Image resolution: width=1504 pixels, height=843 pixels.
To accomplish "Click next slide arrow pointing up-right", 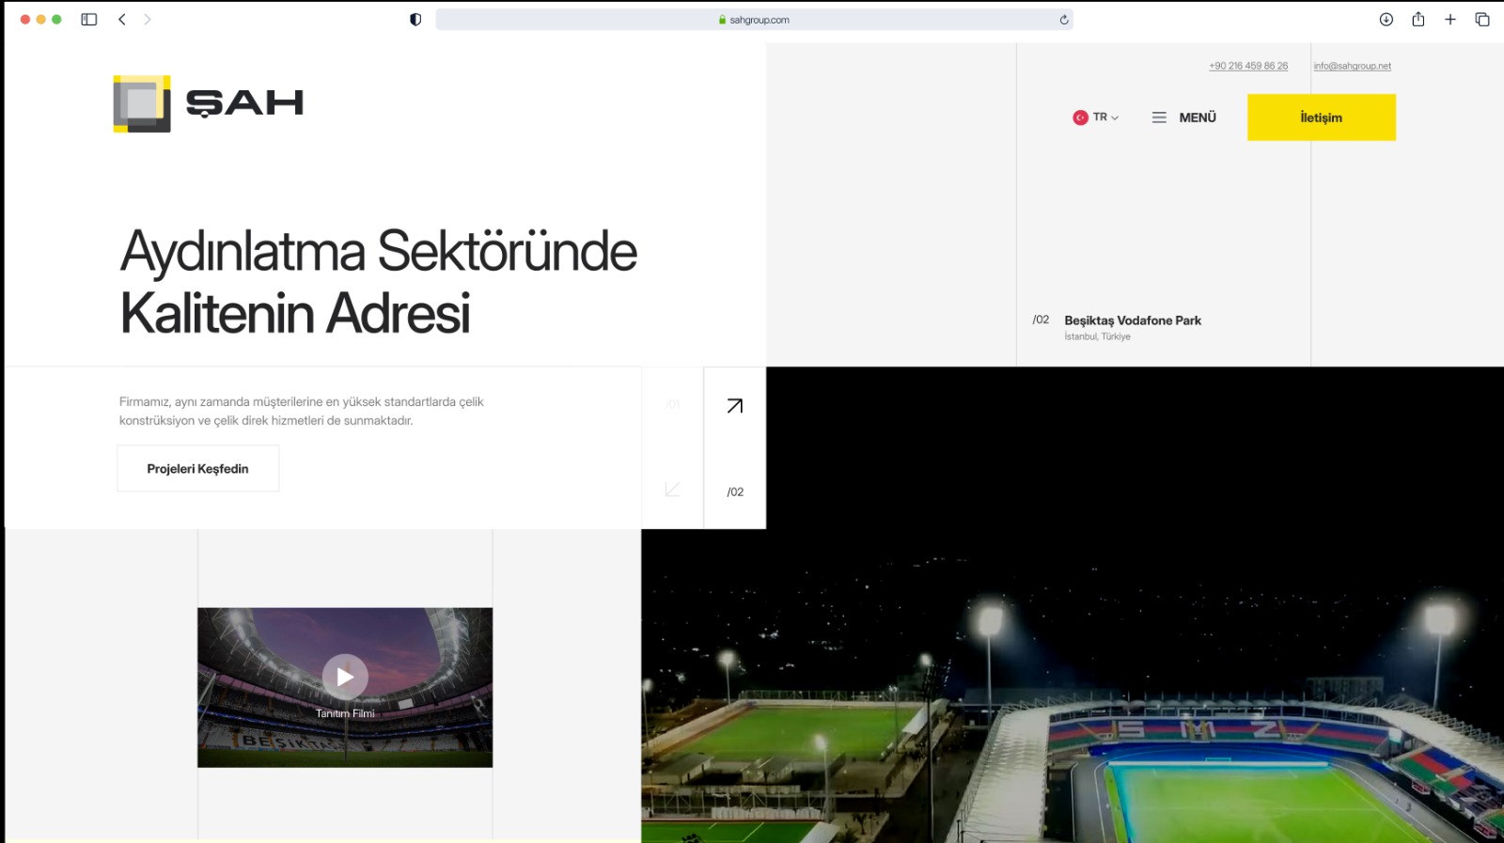I will [735, 406].
